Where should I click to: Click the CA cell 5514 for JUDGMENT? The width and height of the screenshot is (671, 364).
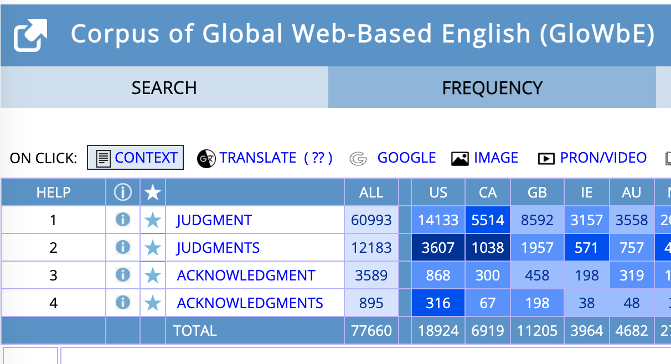click(488, 220)
